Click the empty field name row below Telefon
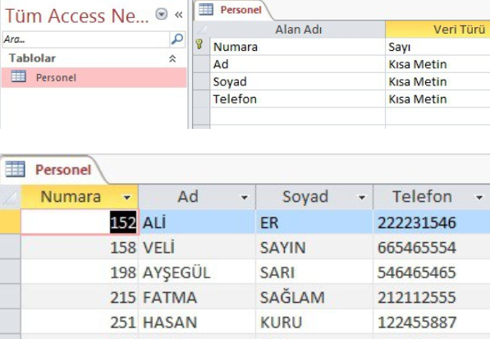Screen dimensions: 490x339 point(298,117)
